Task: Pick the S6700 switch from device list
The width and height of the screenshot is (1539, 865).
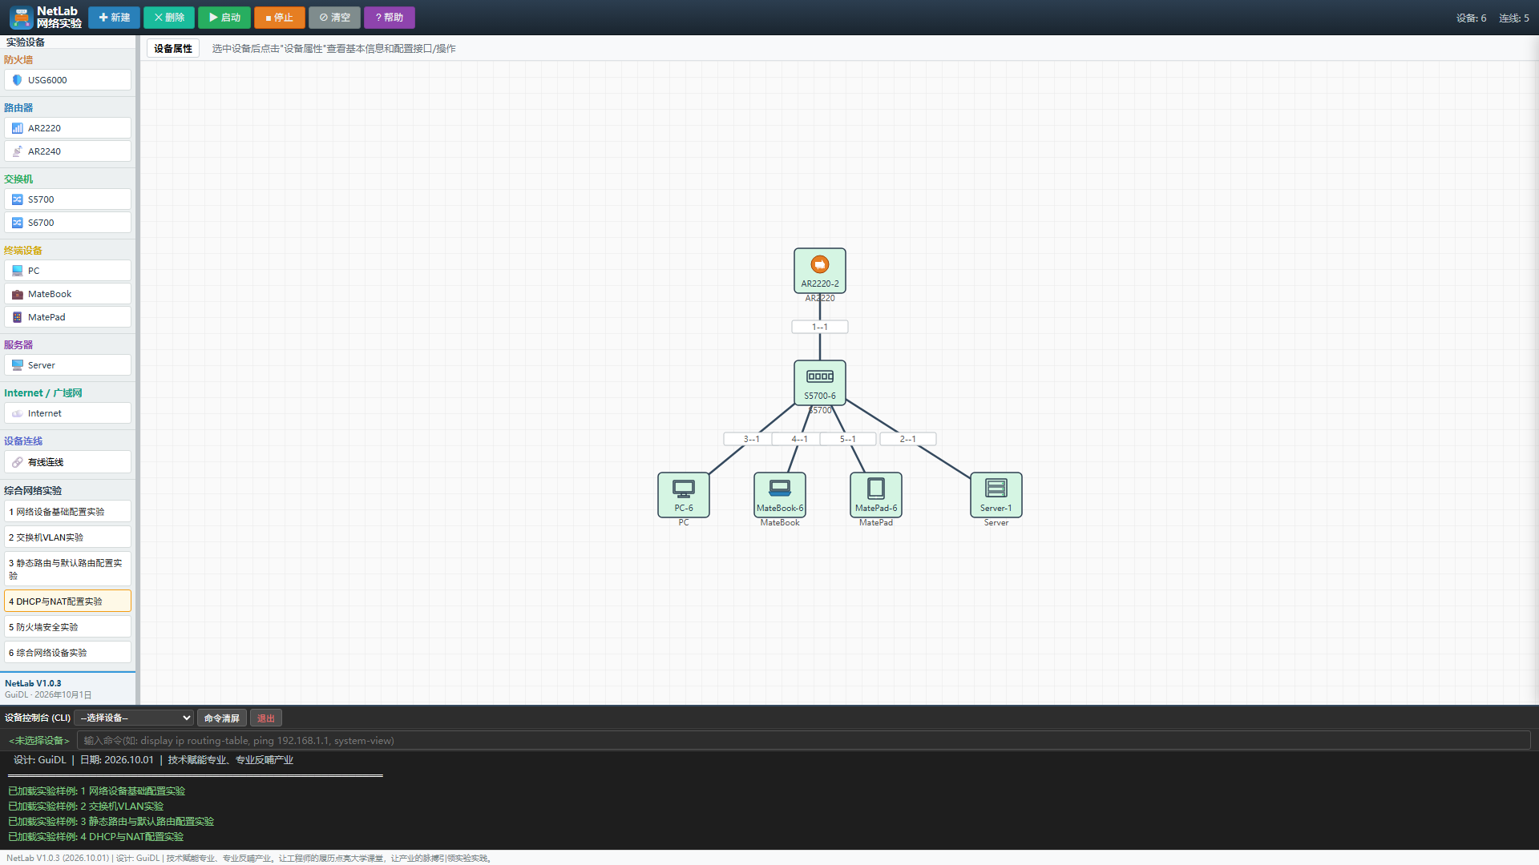Action: tap(67, 223)
